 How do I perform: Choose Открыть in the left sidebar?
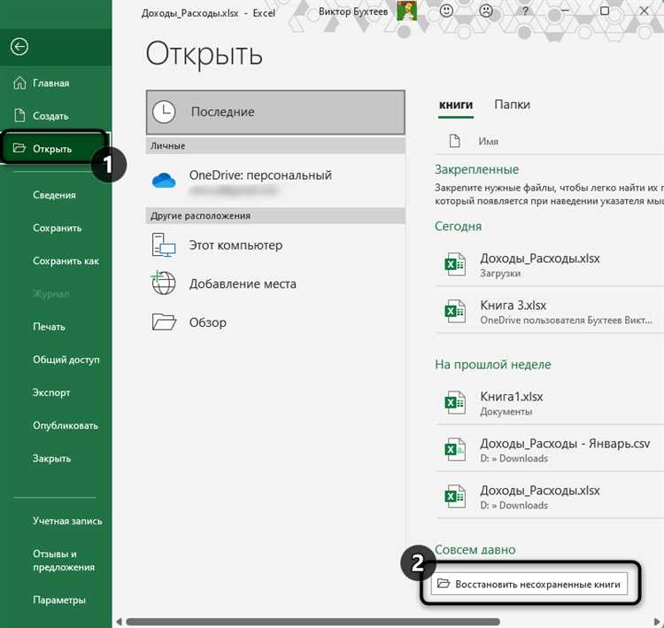[54, 148]
